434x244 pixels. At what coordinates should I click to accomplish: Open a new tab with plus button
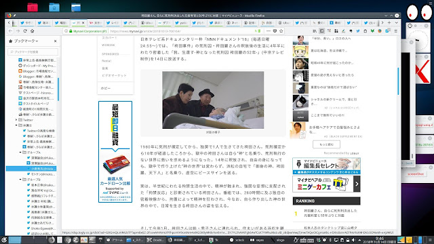click(x=389, y=22)
